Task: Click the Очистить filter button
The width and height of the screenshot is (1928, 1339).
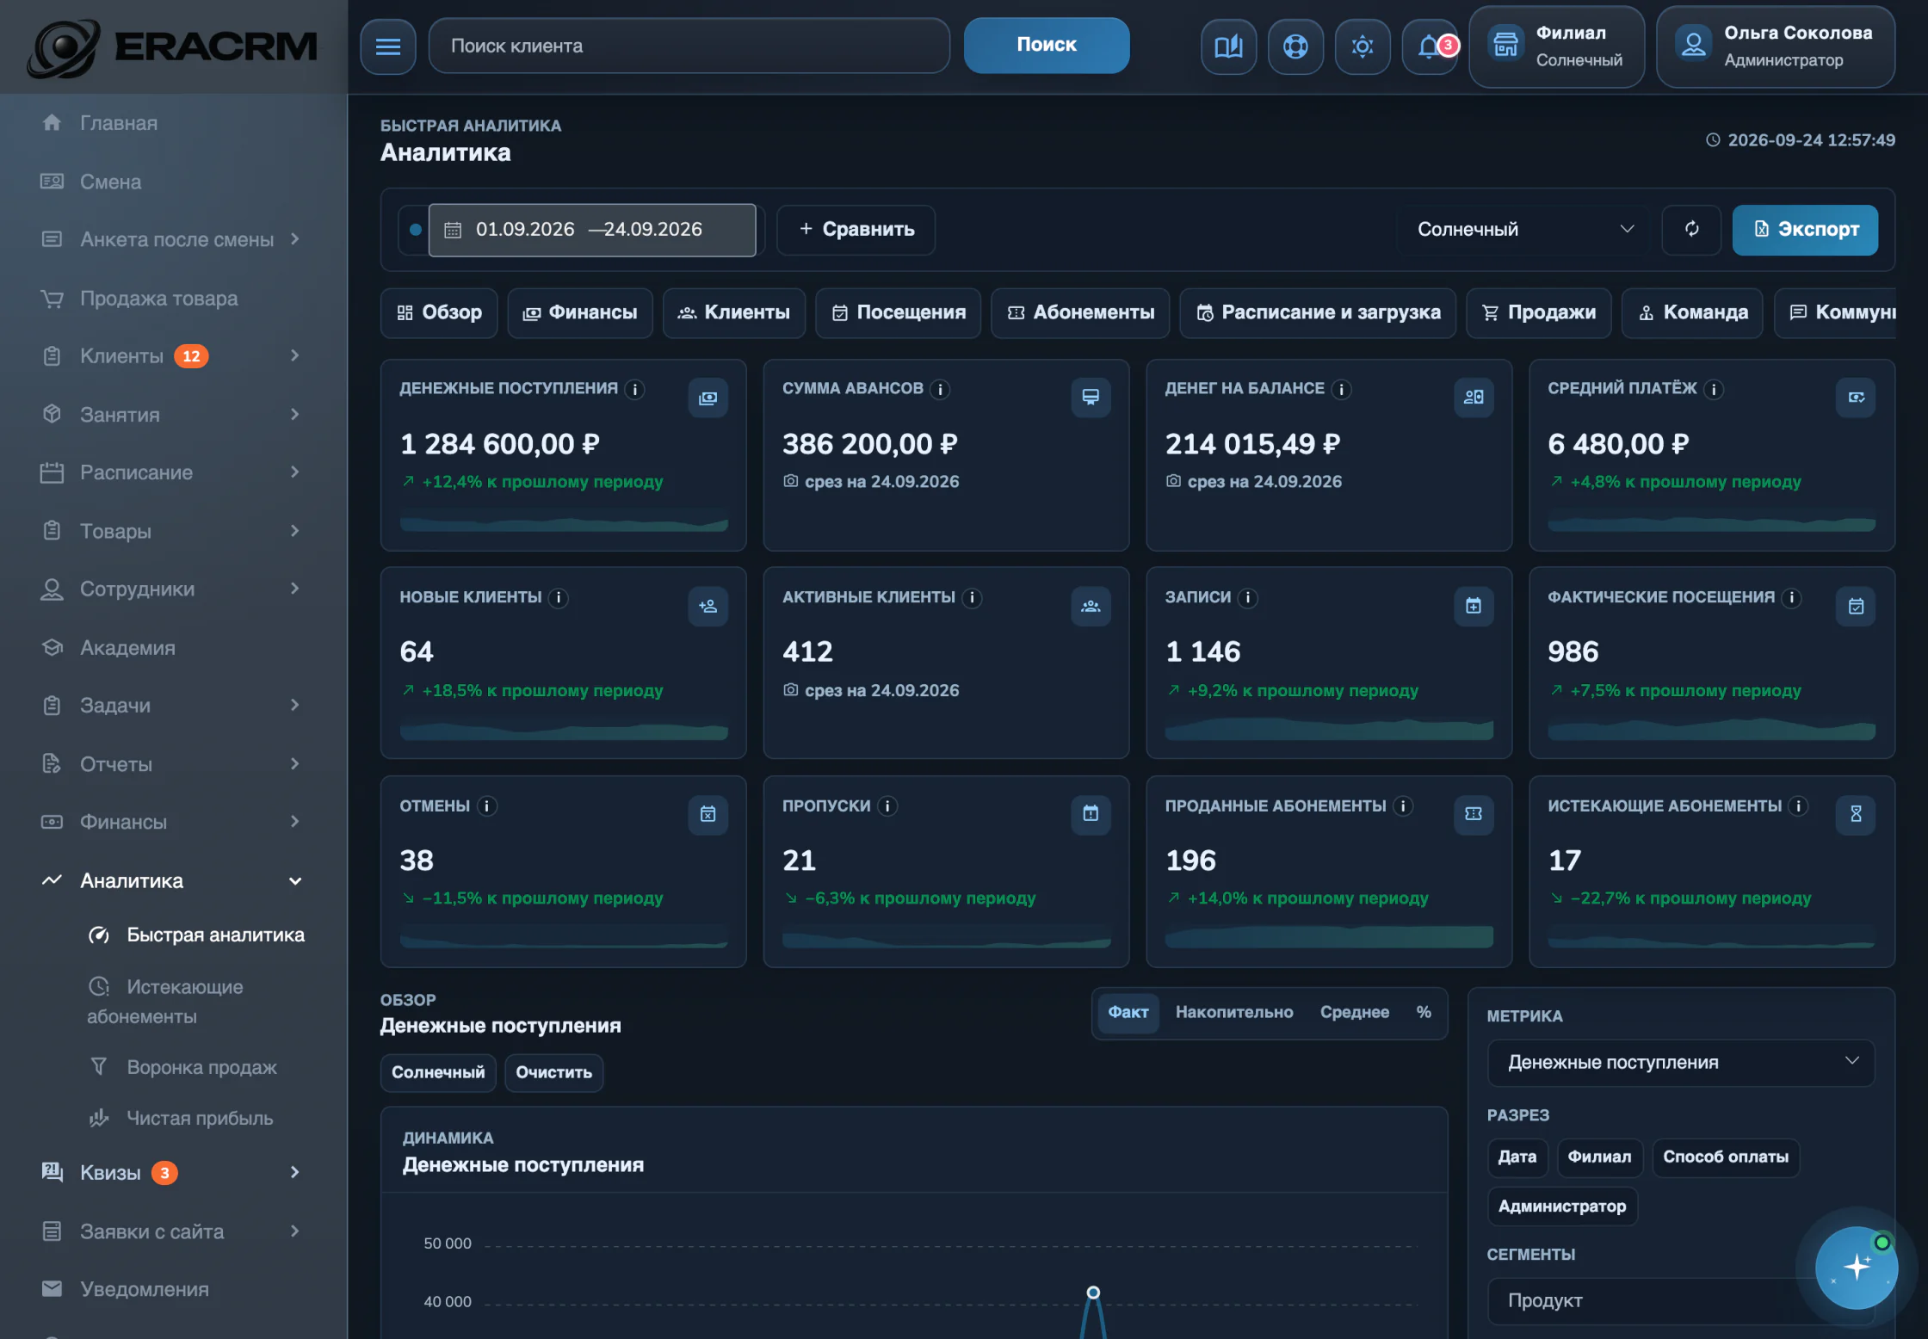Action: pyautogui.click(x=553, y=1073)
